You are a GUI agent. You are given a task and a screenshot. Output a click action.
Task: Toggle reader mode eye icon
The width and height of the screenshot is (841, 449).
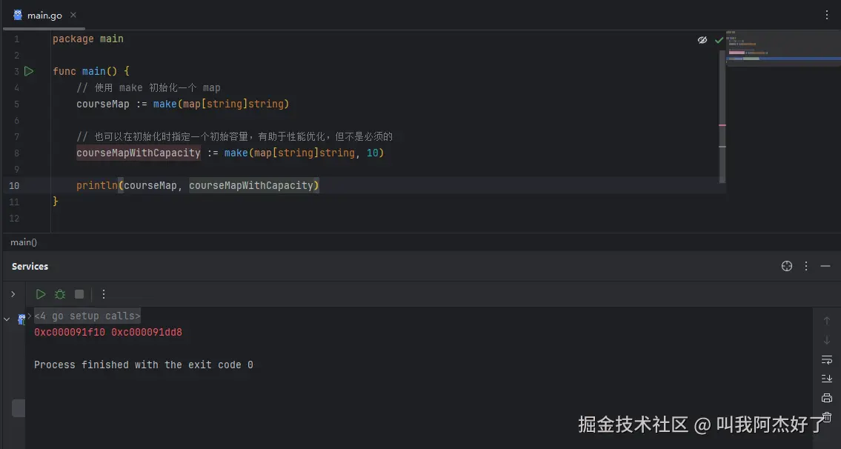pyautogui.click(x=702, y=40)
